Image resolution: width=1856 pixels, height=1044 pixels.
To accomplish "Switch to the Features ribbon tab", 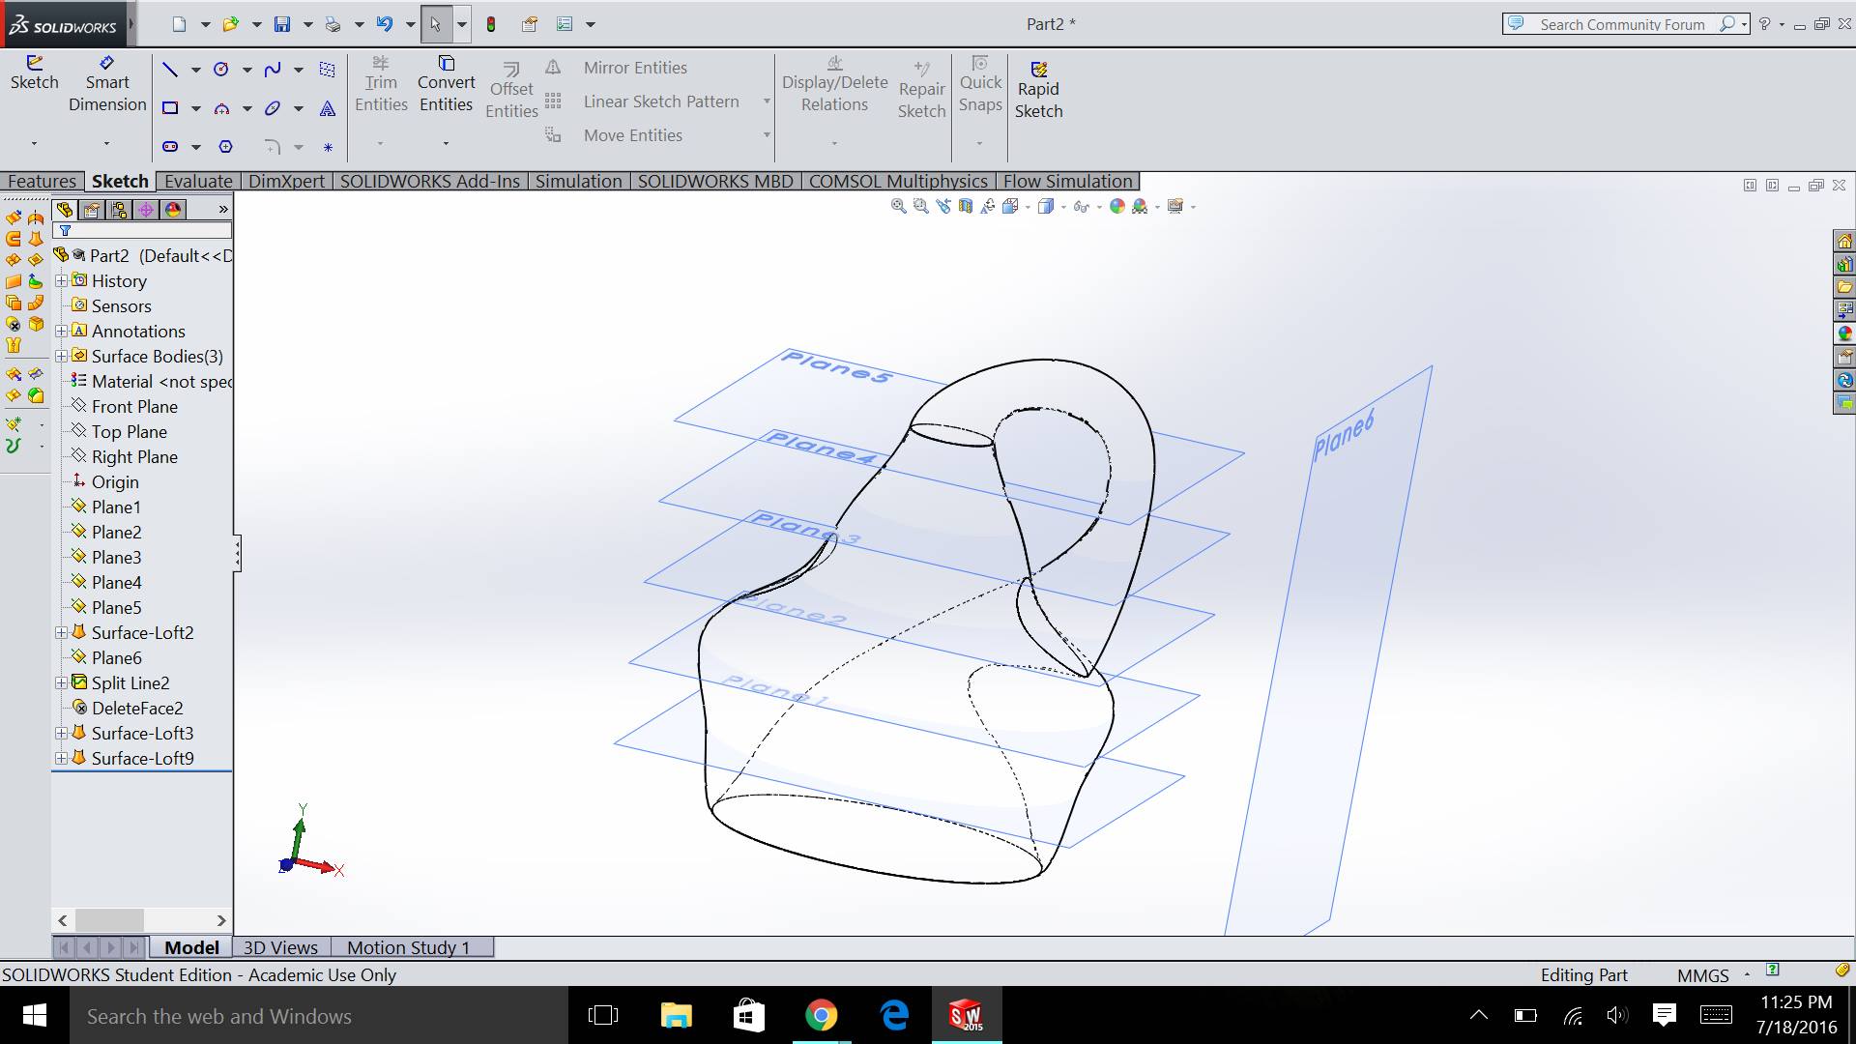I will [x=43, y=181].
